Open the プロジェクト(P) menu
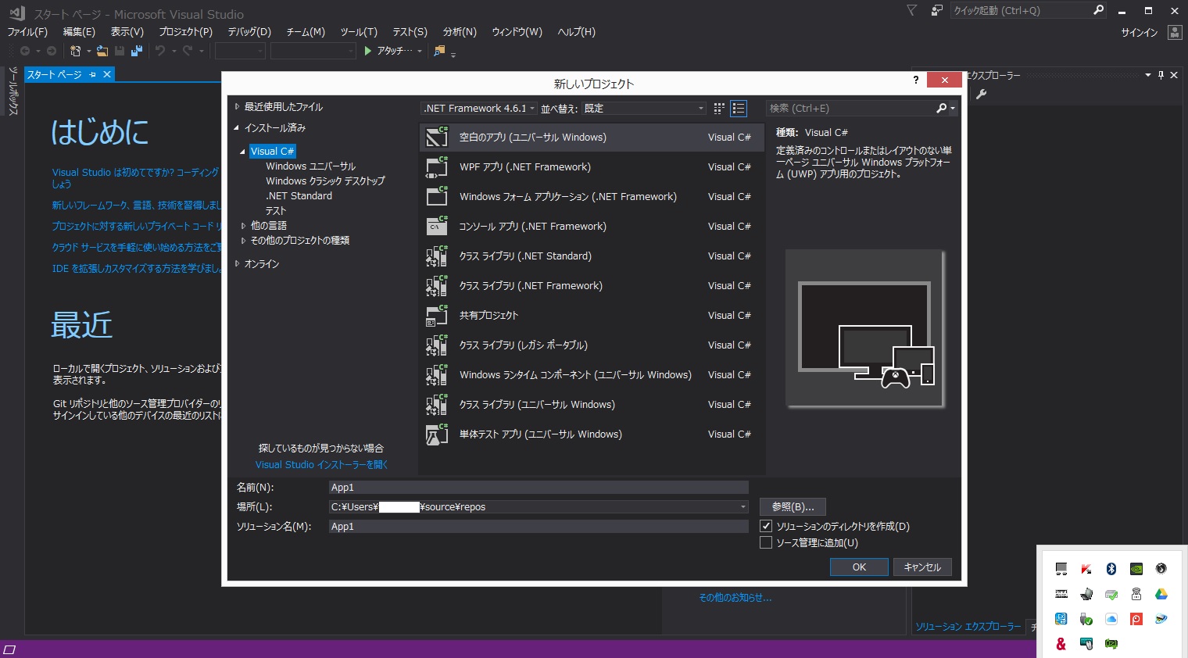Screen dimensions: 1188x658 pos(185,32)
